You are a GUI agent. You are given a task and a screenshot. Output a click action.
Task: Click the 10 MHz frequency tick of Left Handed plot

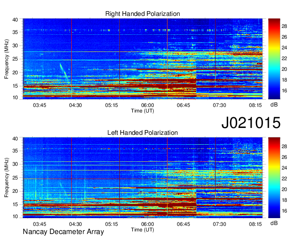tap(15, 216)
